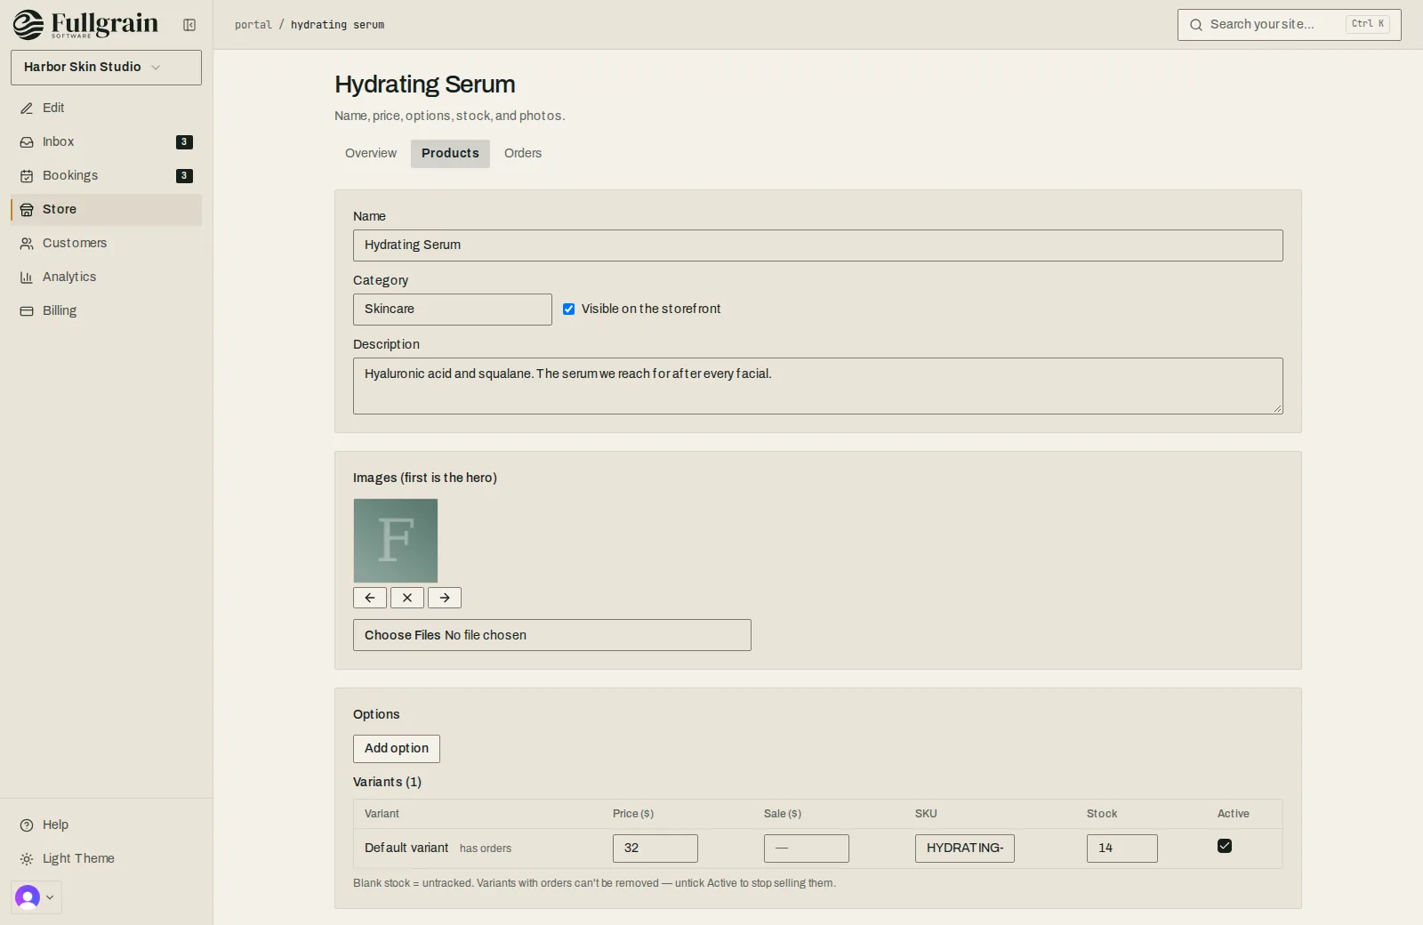Move product image right arrow
1423x925 pixels.
[445, 598]
